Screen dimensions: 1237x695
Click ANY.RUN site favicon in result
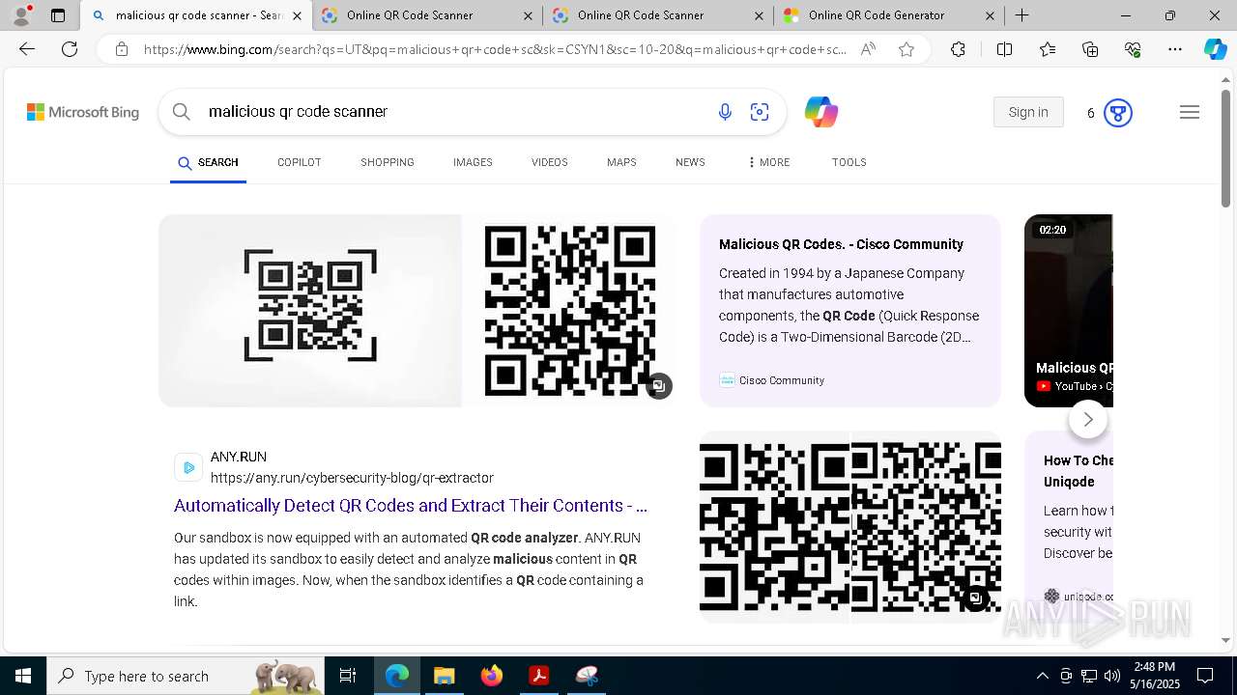tap(188, 467)
